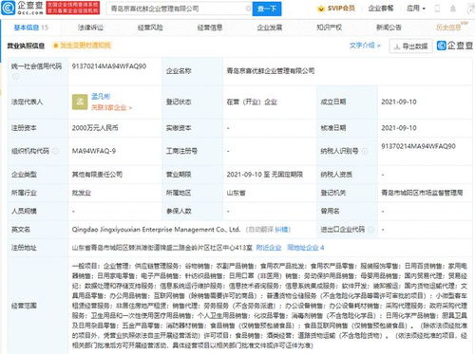Switch to the 经营风险 tab
The width and height of the screenshot is (475, 354).
(x=150, y=28)
